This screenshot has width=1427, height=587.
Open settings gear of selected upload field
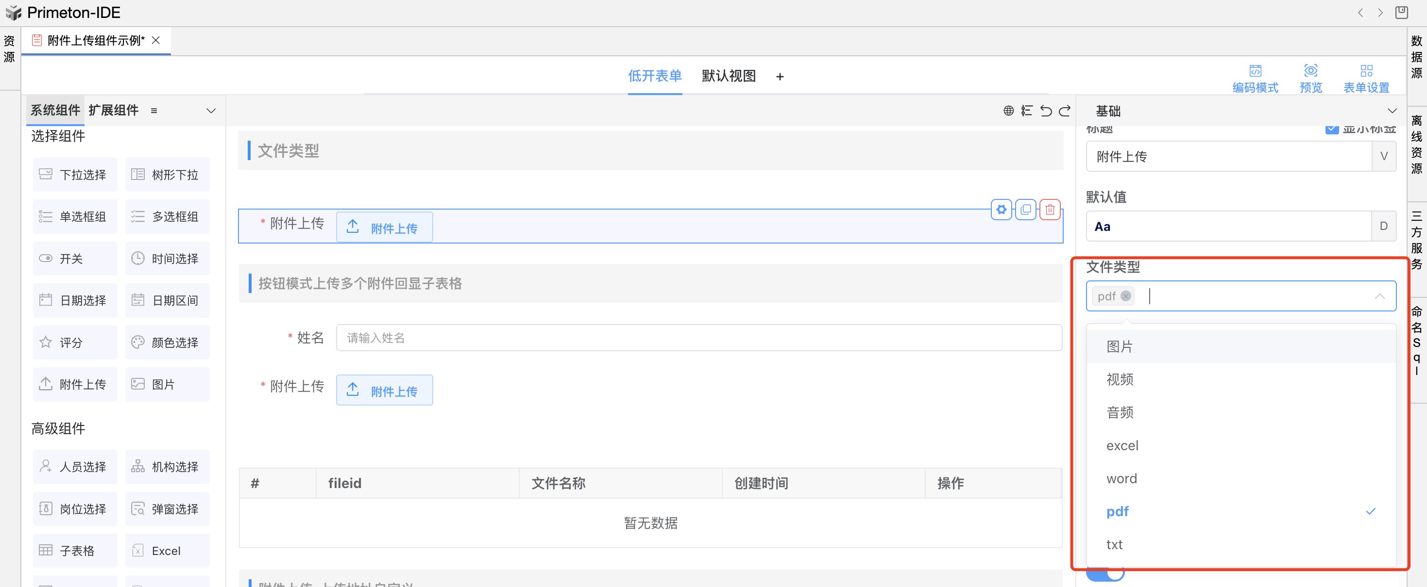coord(1001,210)
